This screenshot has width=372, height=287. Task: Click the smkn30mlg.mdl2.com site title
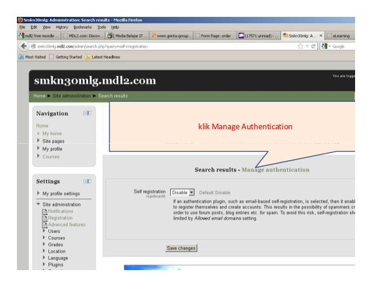click(95, 80)
